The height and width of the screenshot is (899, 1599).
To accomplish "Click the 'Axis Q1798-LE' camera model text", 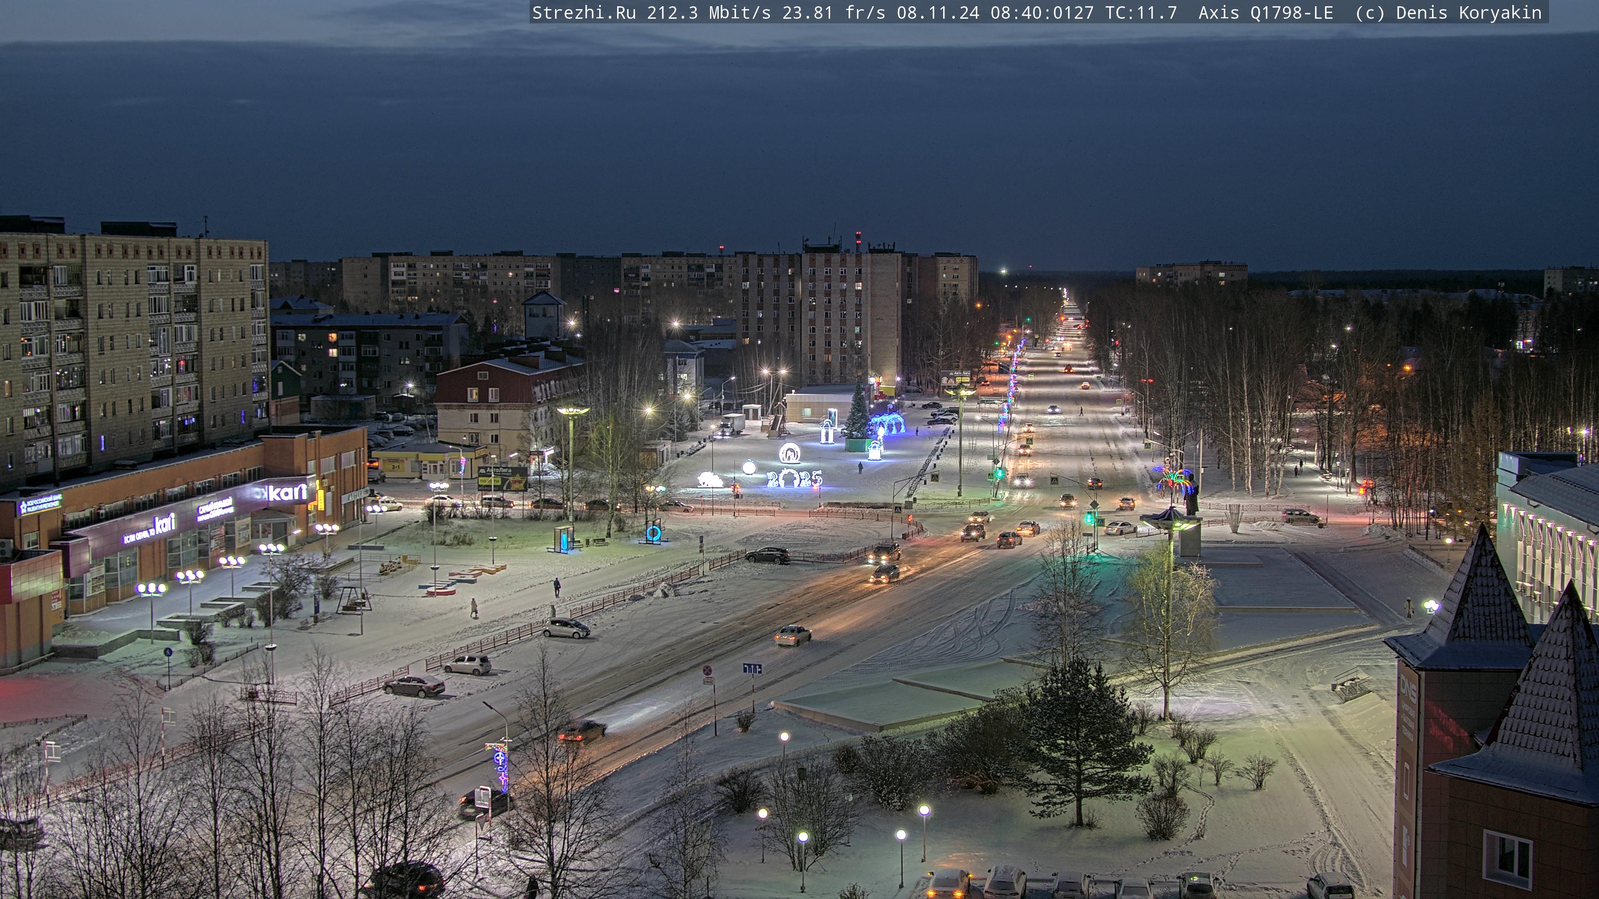I will click(1266, 12).
